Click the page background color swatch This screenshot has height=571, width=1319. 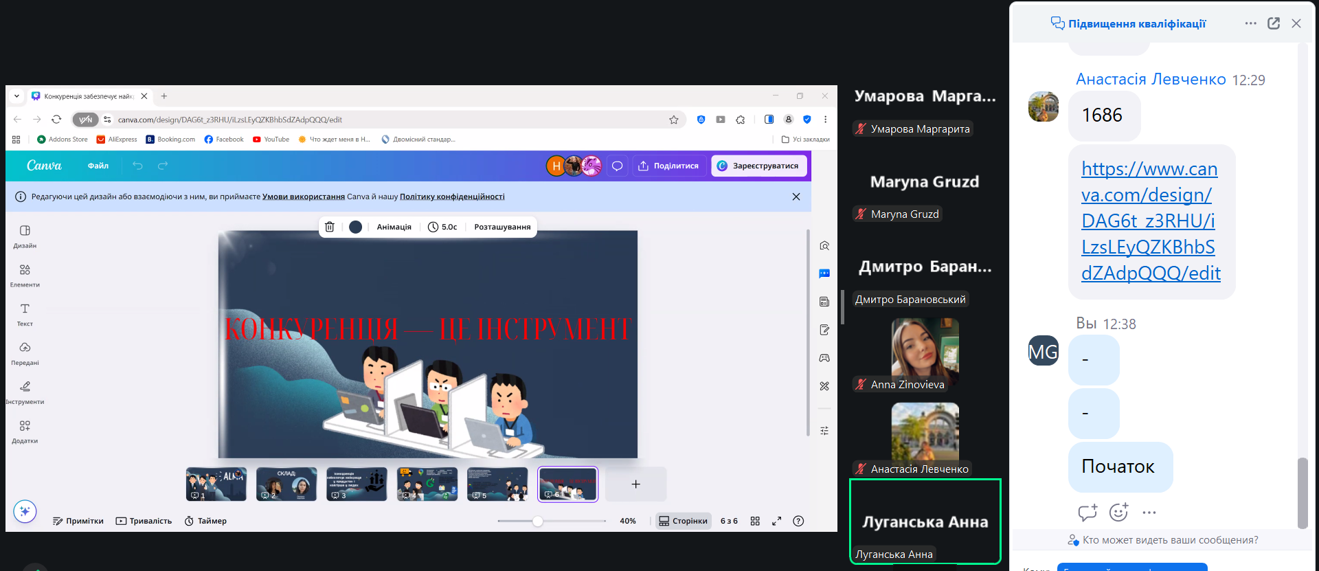point(355,227)
